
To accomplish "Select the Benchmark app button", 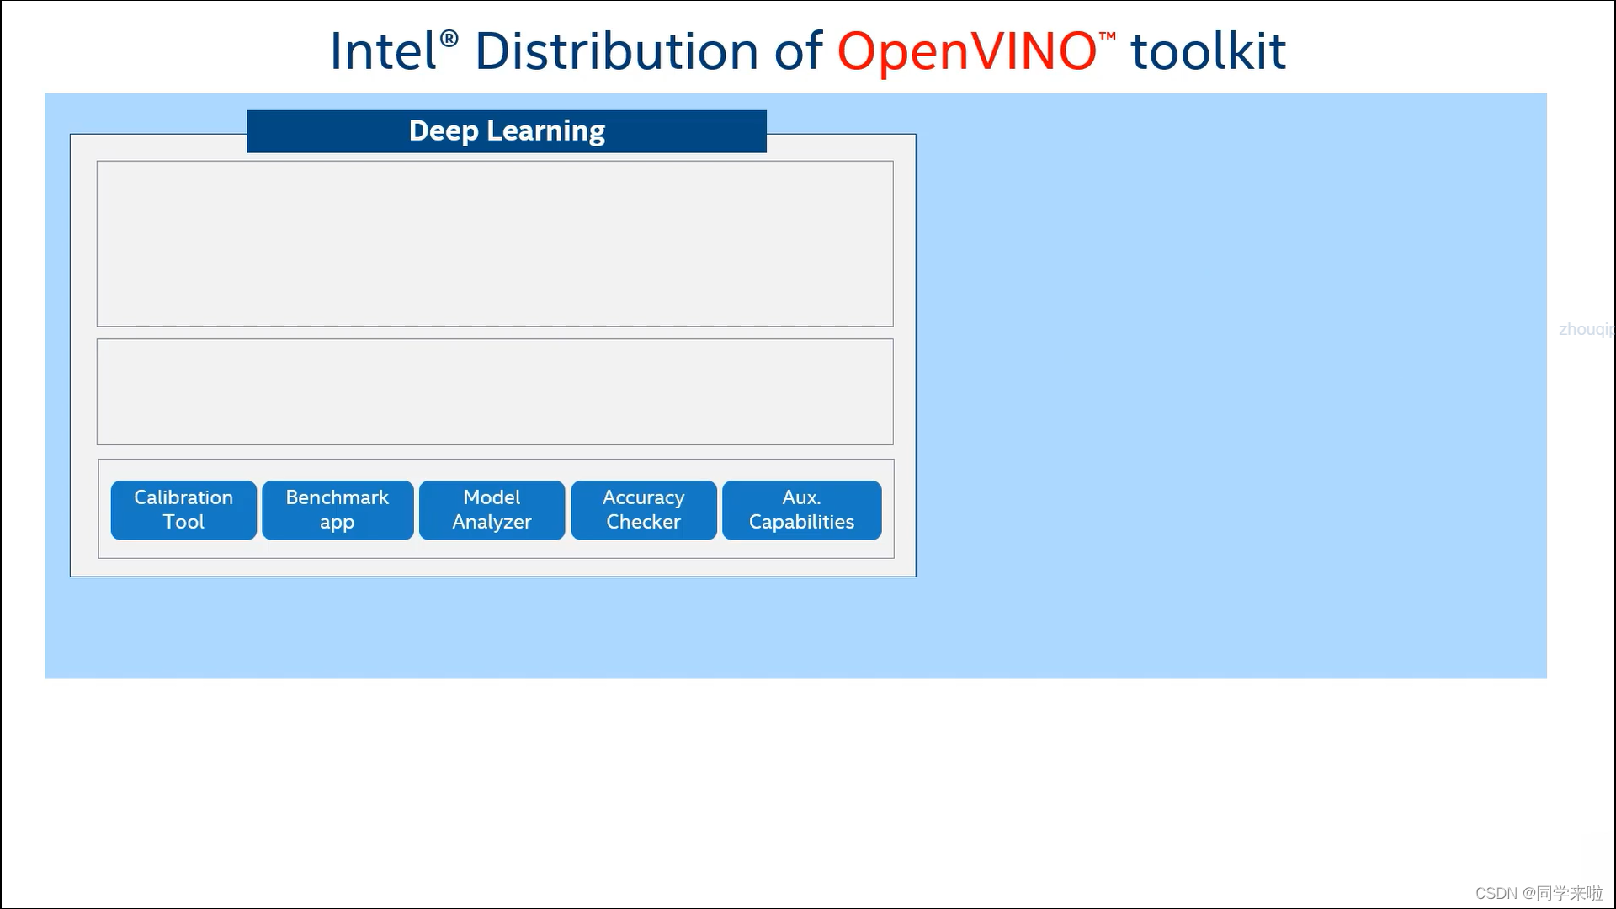I will click(338, 510).
